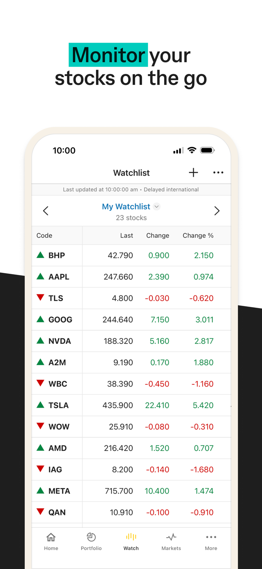Sort by the Code column header

pos(44,235)
